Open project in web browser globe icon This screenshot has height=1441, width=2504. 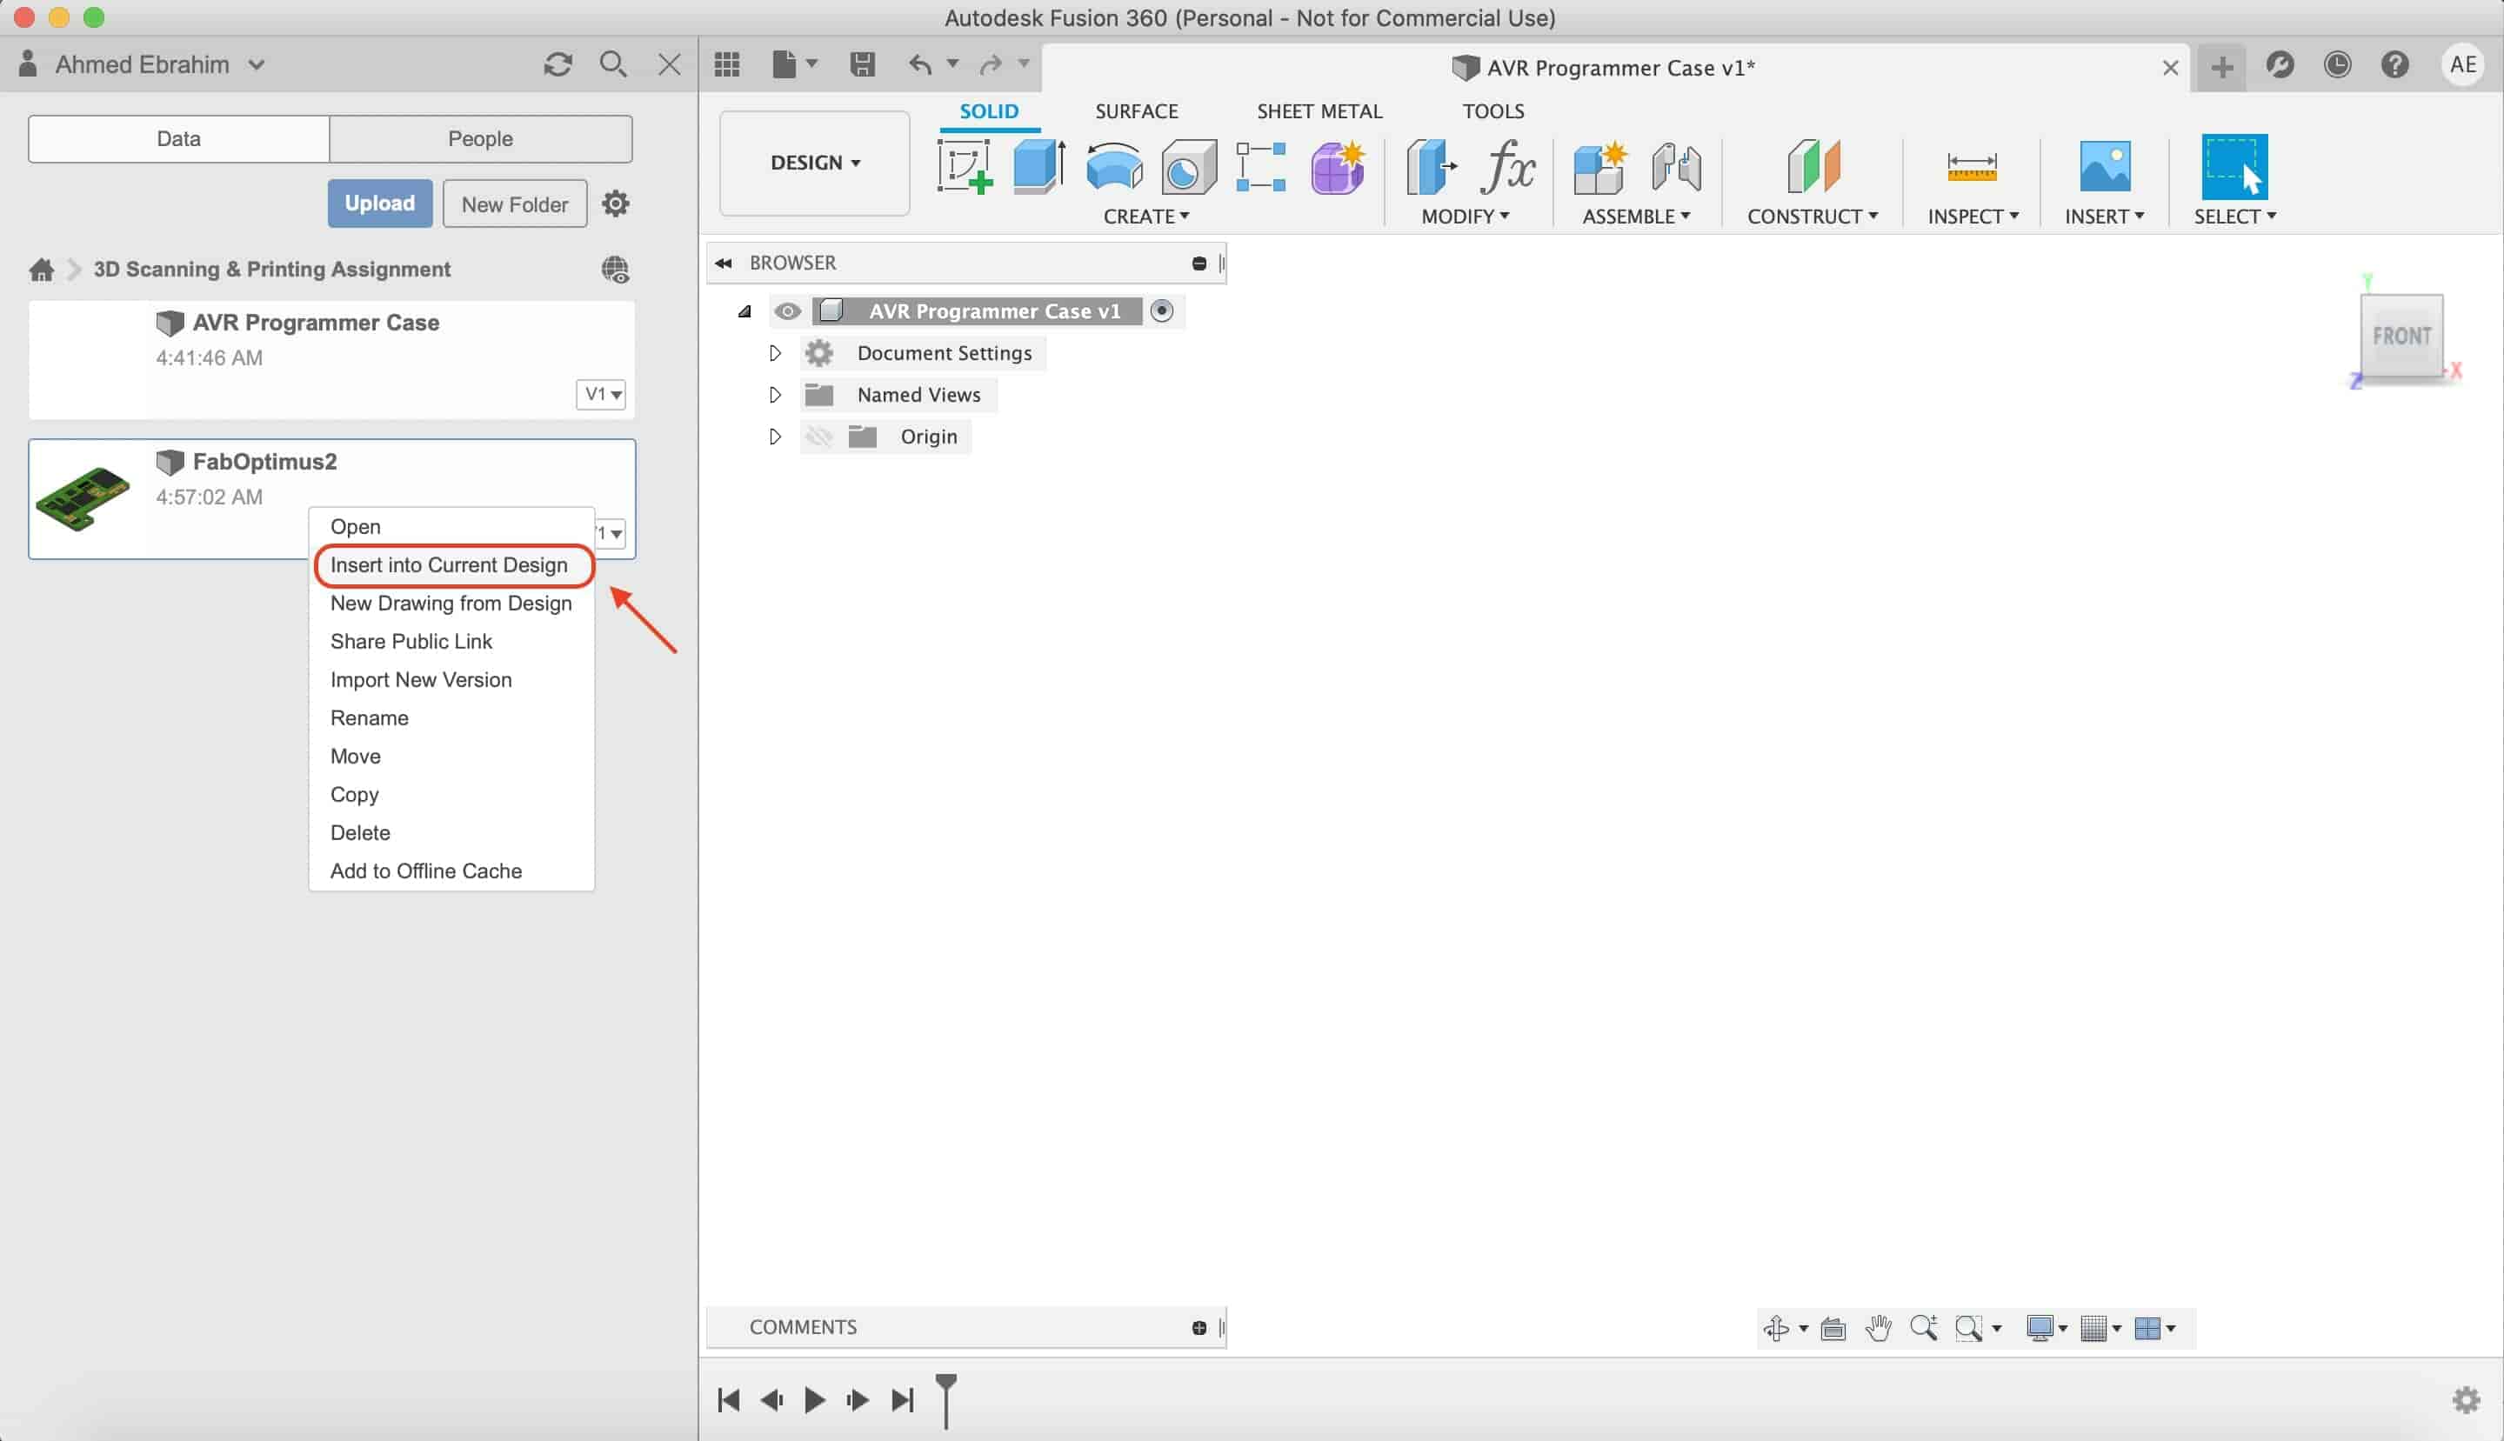pyautogui.click(x=616, y=270)
